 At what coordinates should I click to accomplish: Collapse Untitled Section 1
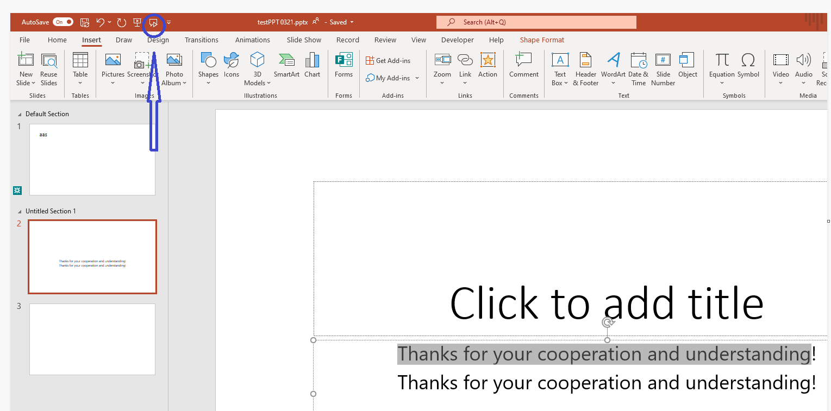click(20, 211)
